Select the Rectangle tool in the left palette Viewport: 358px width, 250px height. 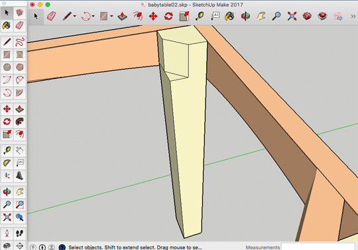pos(7,55)
